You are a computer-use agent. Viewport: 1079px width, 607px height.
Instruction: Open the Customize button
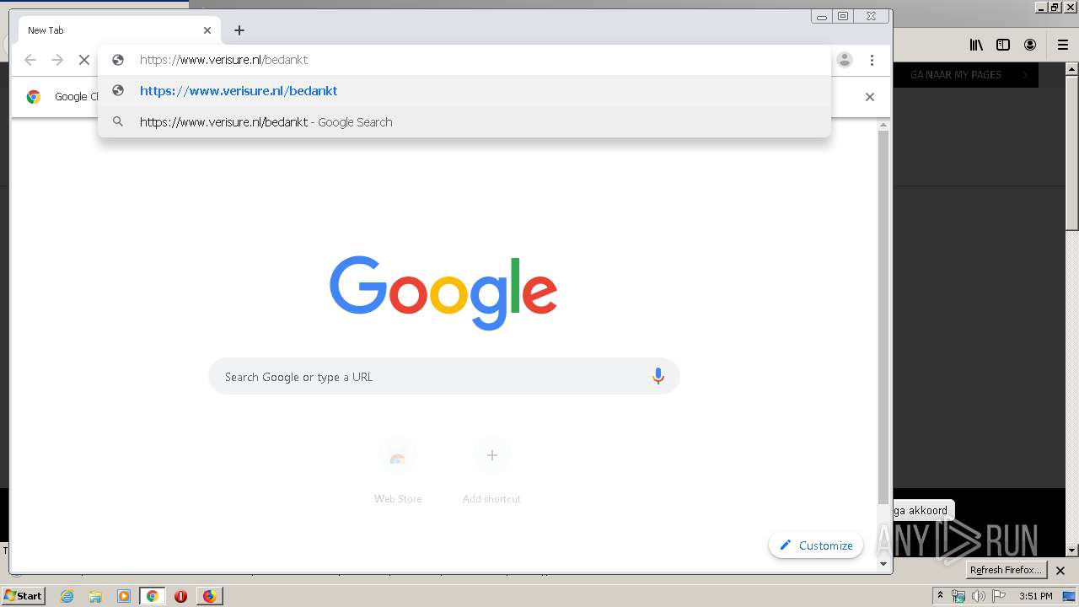pos(816,545)
